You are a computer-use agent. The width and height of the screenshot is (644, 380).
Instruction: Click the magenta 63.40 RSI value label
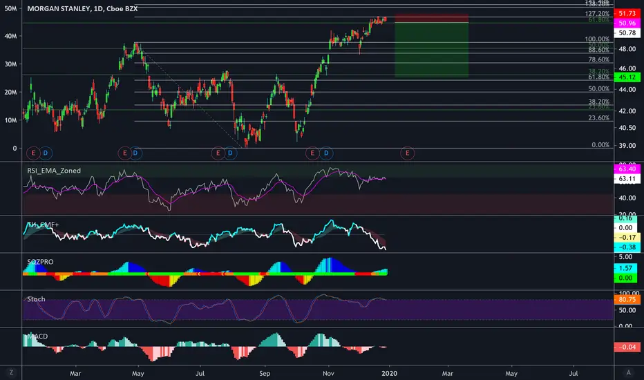[x=627, y=169]
